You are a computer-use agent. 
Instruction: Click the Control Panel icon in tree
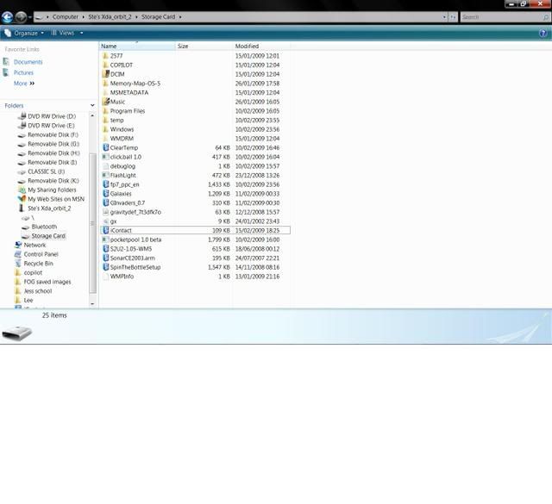17,254
